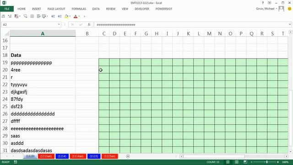Open the (1114an) sheet tab
The width and height of the screenshot is (293, 165).
point(78,156)
